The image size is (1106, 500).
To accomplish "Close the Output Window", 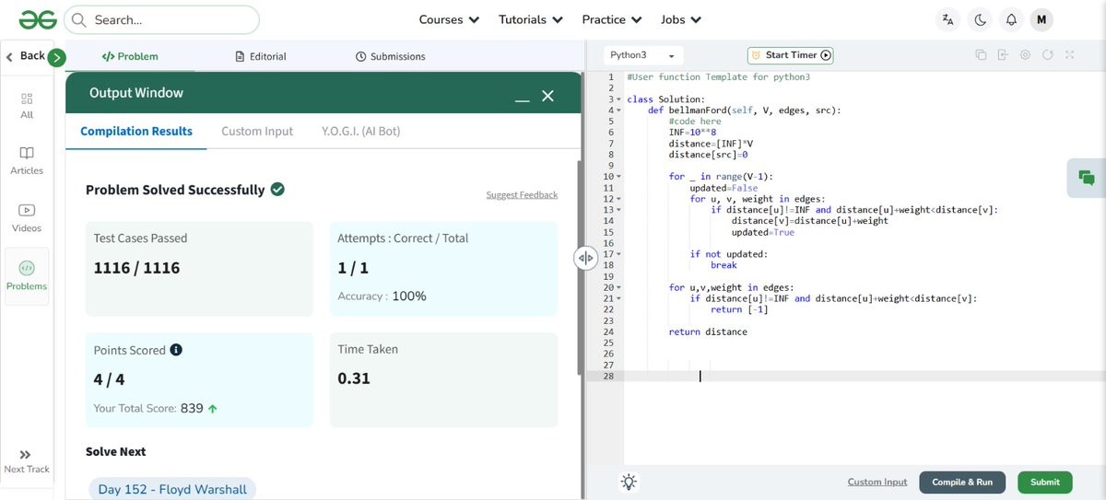I will (x=547, y=96).
